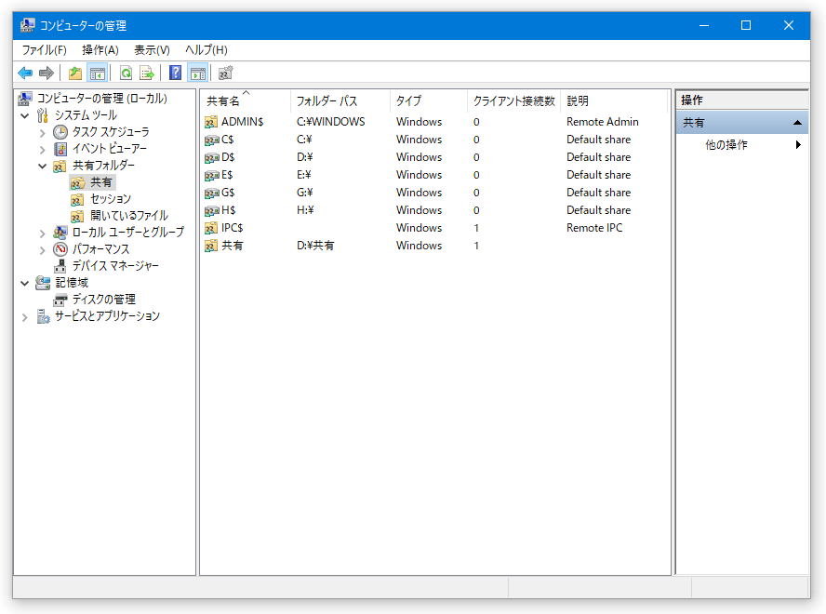826x614 pixels.
Task: Select the H$ share row
Action: [435, 210]
